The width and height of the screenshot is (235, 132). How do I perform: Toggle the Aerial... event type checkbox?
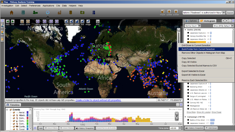pyautogui.click(x=14, y=112)
